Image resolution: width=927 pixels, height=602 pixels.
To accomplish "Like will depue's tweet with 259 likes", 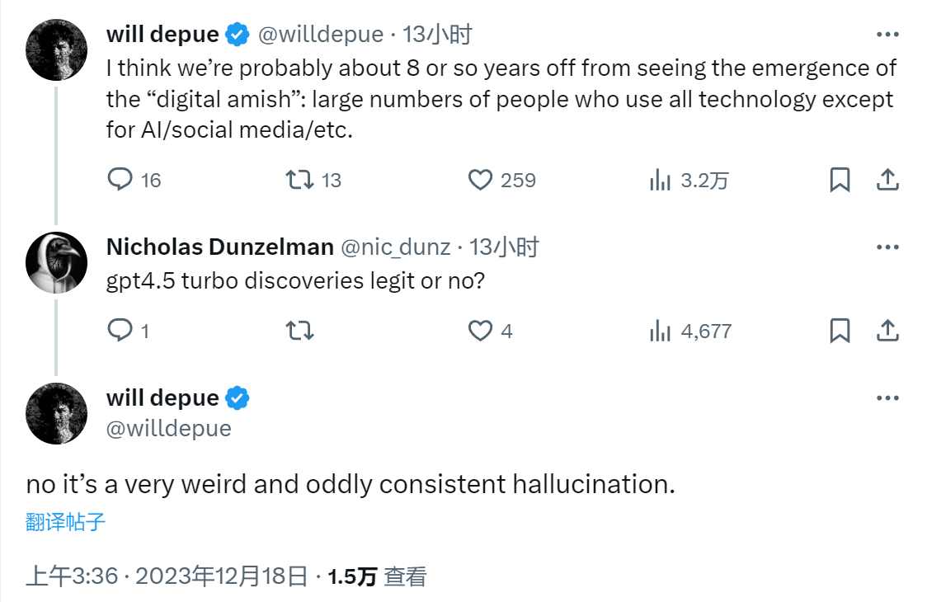I will 480,180.
